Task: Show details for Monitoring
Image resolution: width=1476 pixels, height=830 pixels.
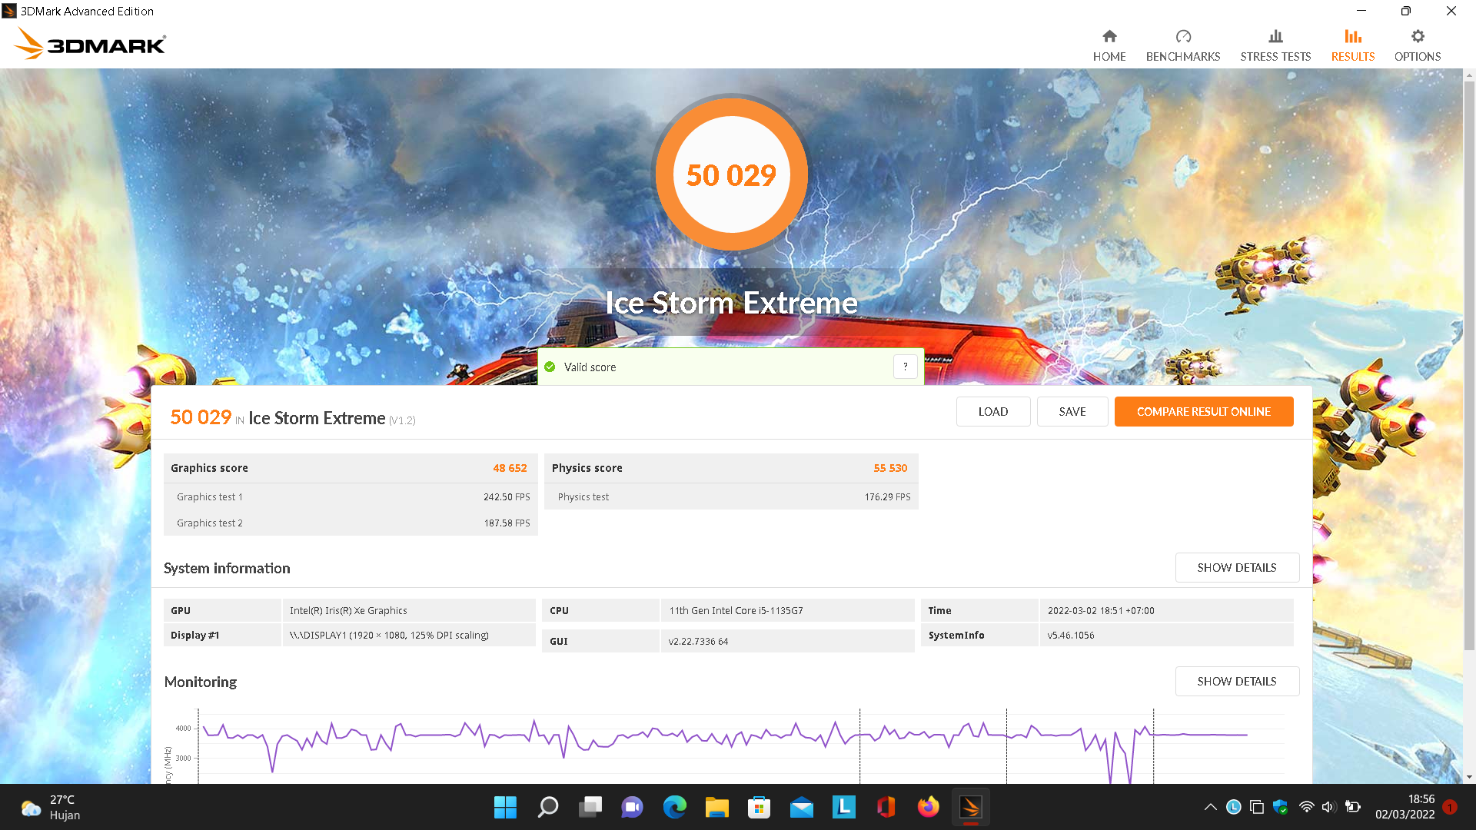Action: [1237, 682]
